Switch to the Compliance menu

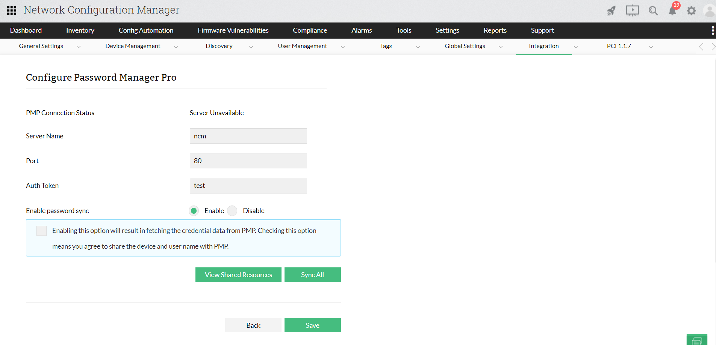(x=310, y=30)
